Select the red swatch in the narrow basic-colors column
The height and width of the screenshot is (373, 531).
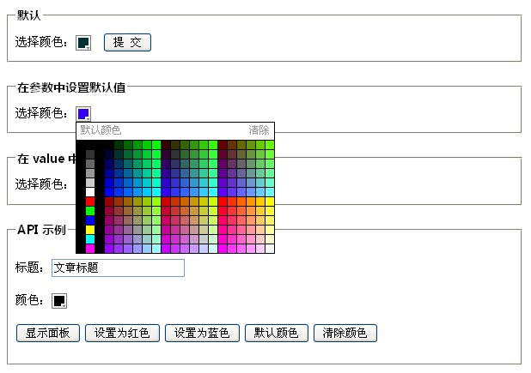pos(90,202)
